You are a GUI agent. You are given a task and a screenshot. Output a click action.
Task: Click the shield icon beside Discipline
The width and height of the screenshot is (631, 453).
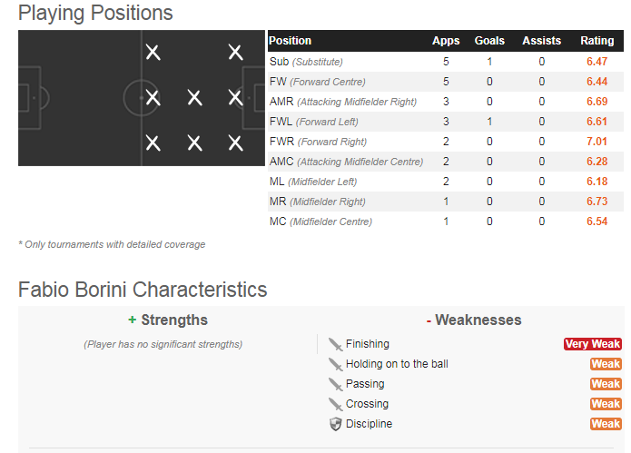[x=335, y=424]
